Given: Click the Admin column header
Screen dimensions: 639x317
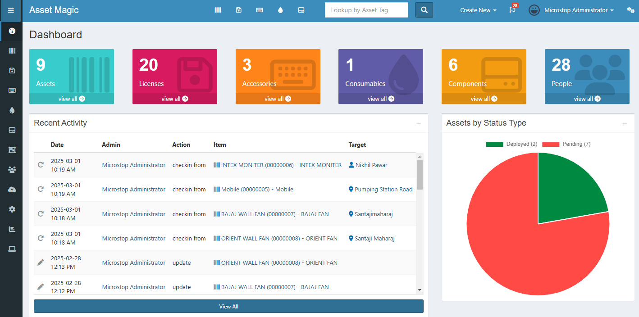Looking at the screenshot, I should [111, 145].
